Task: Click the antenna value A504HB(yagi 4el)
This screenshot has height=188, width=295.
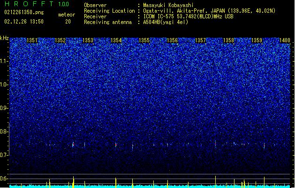Action: click(x=166, y=22)
